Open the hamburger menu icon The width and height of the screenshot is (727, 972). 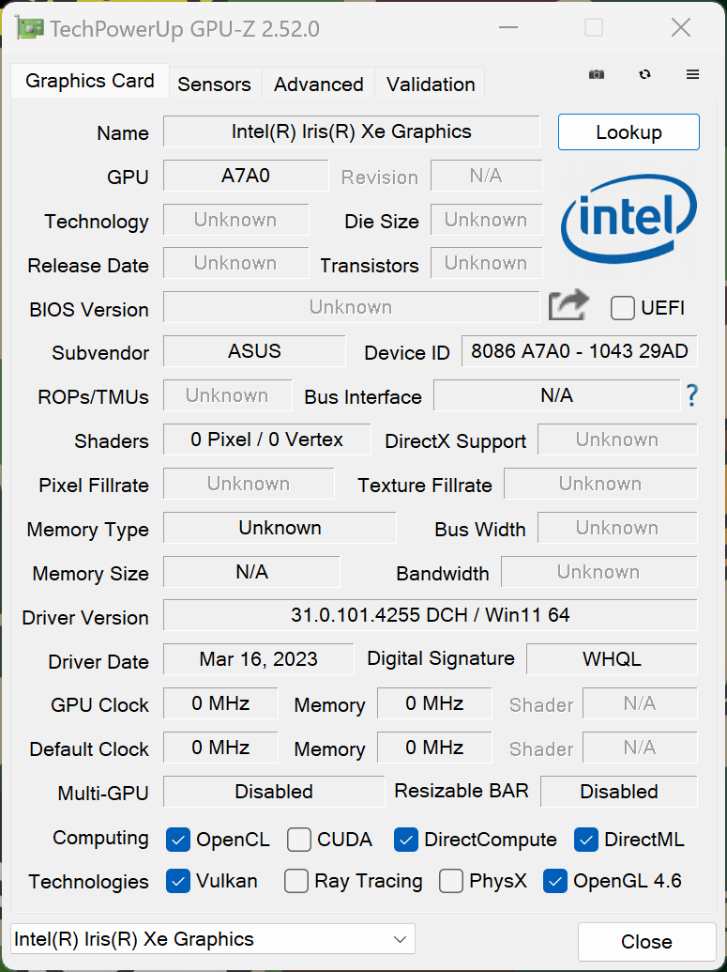click(x=693, y=74)
